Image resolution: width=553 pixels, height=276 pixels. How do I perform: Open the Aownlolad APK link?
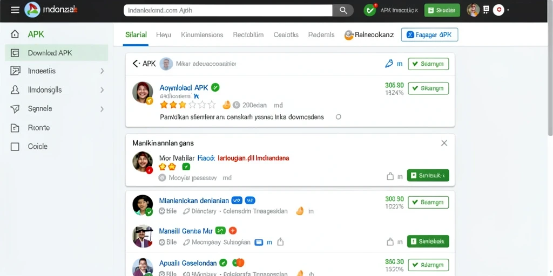[184, 88]
